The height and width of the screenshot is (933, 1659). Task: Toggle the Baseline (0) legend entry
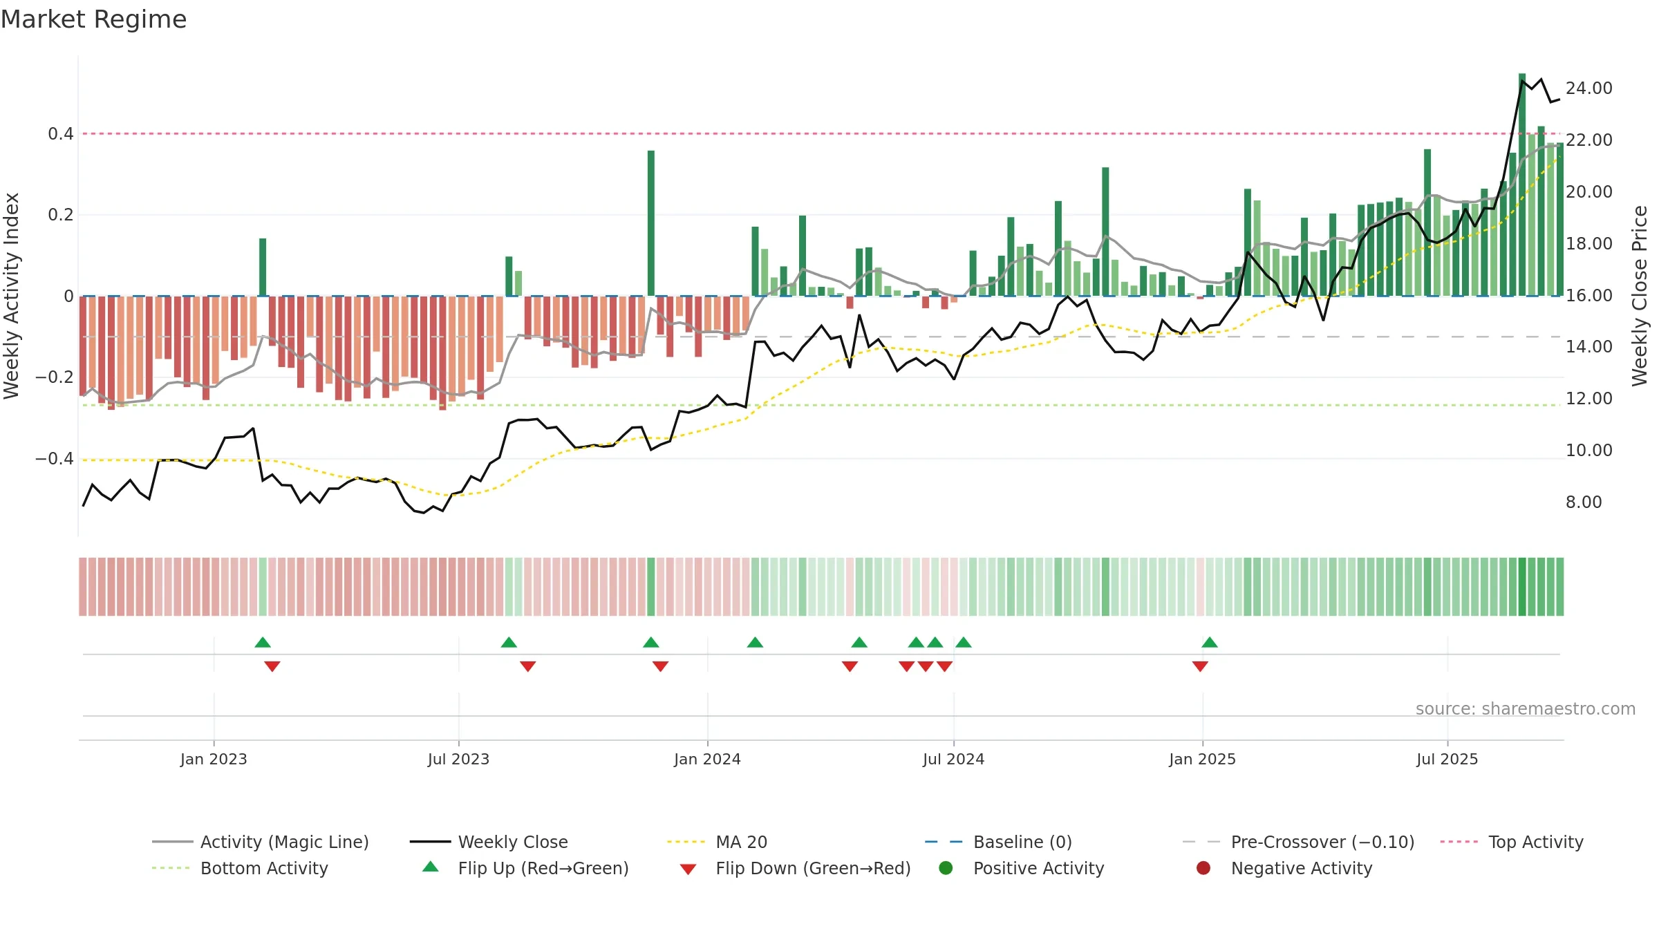coord(998,842)
